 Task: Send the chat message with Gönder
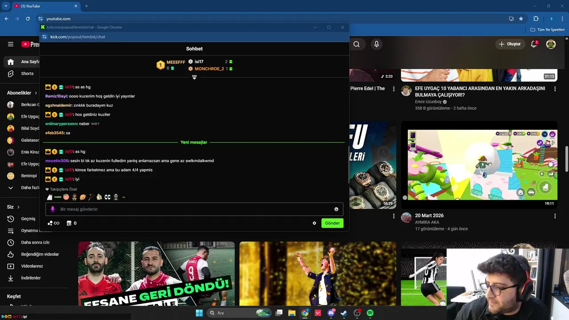tap(332, 223)
